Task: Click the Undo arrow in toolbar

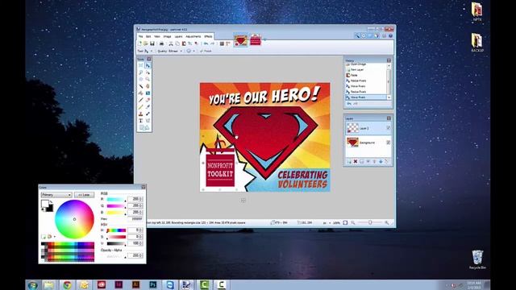Action: (x=206, y=43)
